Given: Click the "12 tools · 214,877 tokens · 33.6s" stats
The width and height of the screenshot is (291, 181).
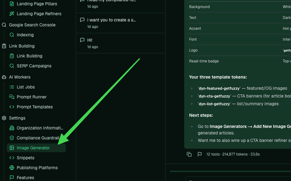Looking at the screenshot, I should pos(233,154).
